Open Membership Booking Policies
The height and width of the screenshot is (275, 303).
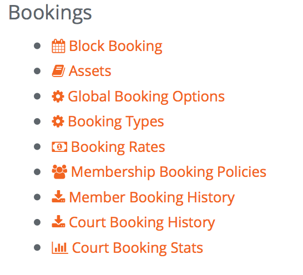click(169, 172)
